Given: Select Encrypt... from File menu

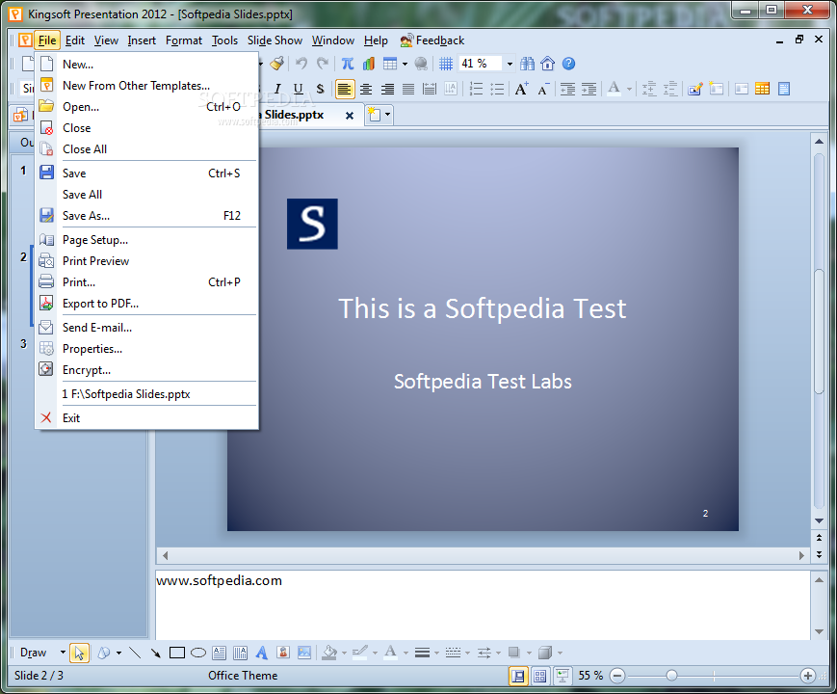Looking at the screenshot, I should pos(146,370).
